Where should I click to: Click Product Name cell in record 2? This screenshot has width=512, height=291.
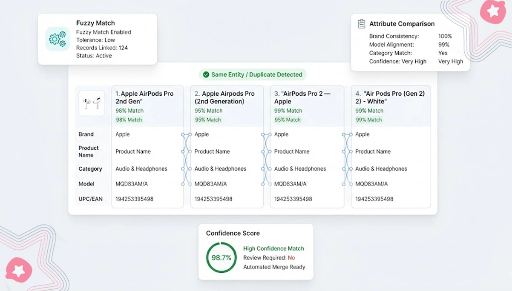(212, 151)
